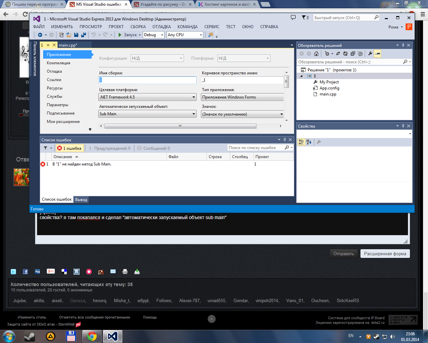Click the Notifications flag icon in title bar
The image size is (428, 343).
tap(305, 17)
